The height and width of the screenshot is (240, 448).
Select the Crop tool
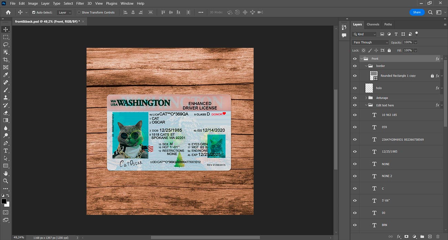tap(6, 60)
